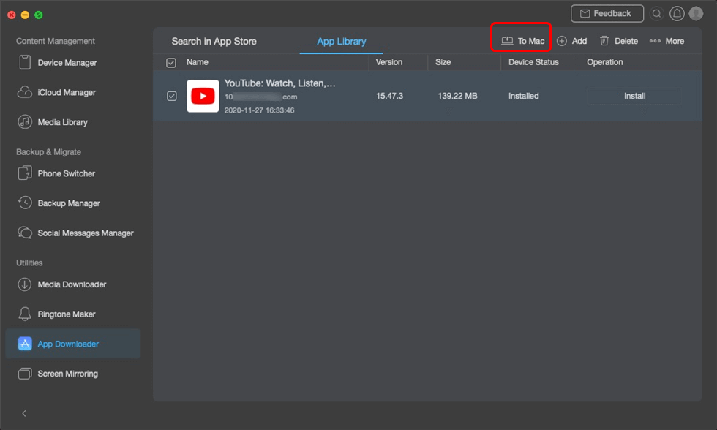
Task: Select the App Library tab
Action: click(341, 42)
